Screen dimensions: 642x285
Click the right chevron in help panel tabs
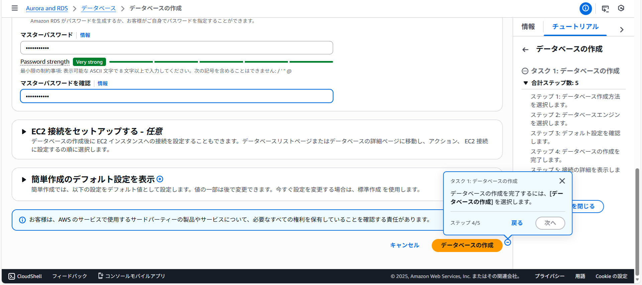622,30
